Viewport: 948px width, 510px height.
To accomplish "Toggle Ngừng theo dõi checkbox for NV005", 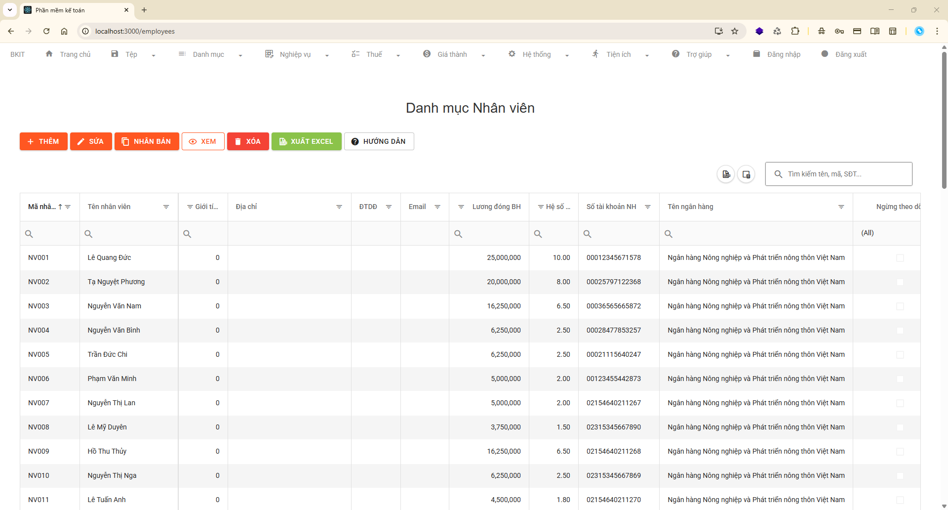I will coord(900,355).
